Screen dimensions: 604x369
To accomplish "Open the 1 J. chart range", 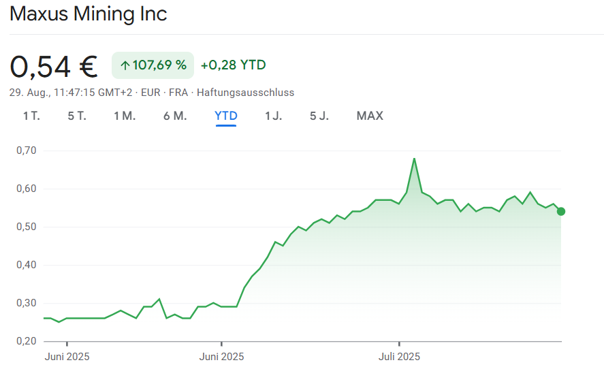I will (x=274, y=116).
